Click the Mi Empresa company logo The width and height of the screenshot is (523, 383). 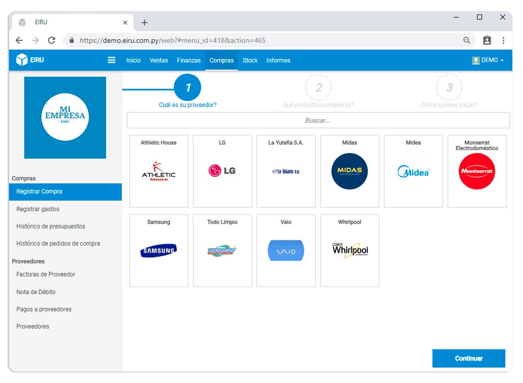click(65, 117)
